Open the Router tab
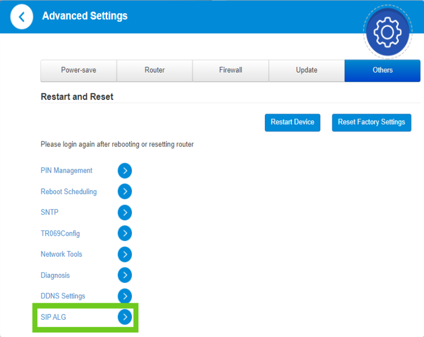Image resolution: width=424 pixels, height=337 pixels. pos(155,70)
